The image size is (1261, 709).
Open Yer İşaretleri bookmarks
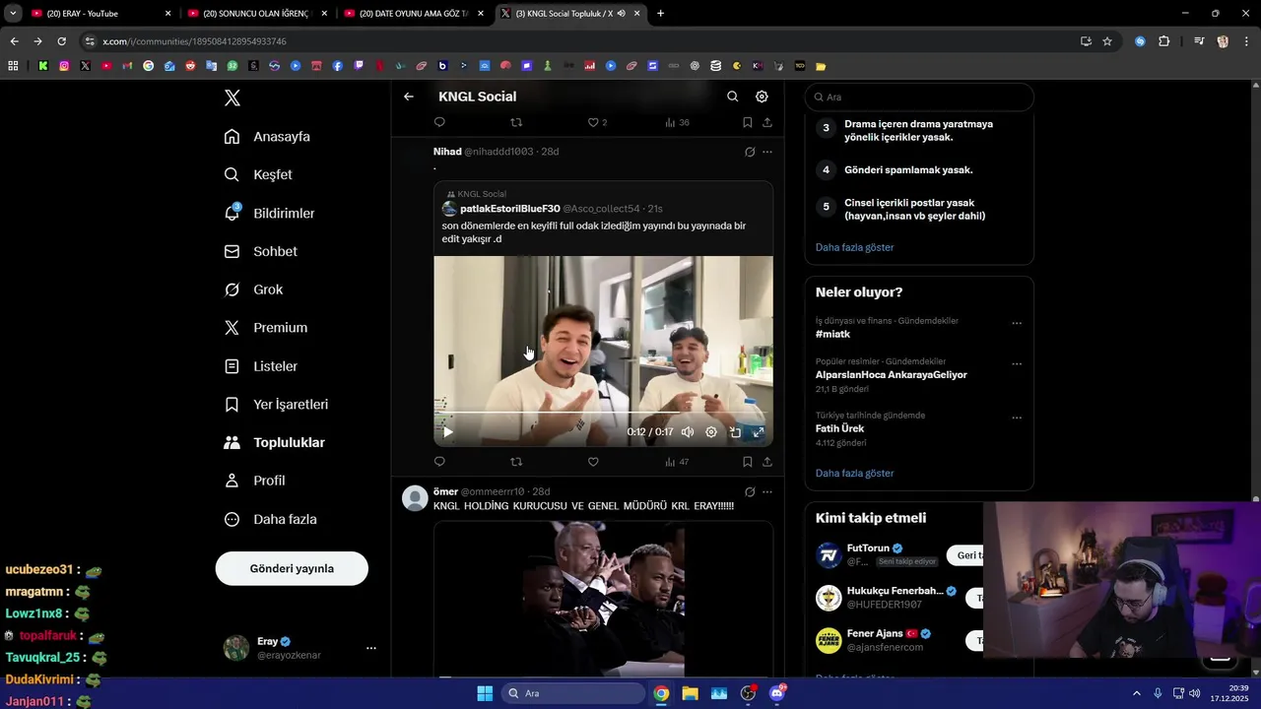click(276, 405)
